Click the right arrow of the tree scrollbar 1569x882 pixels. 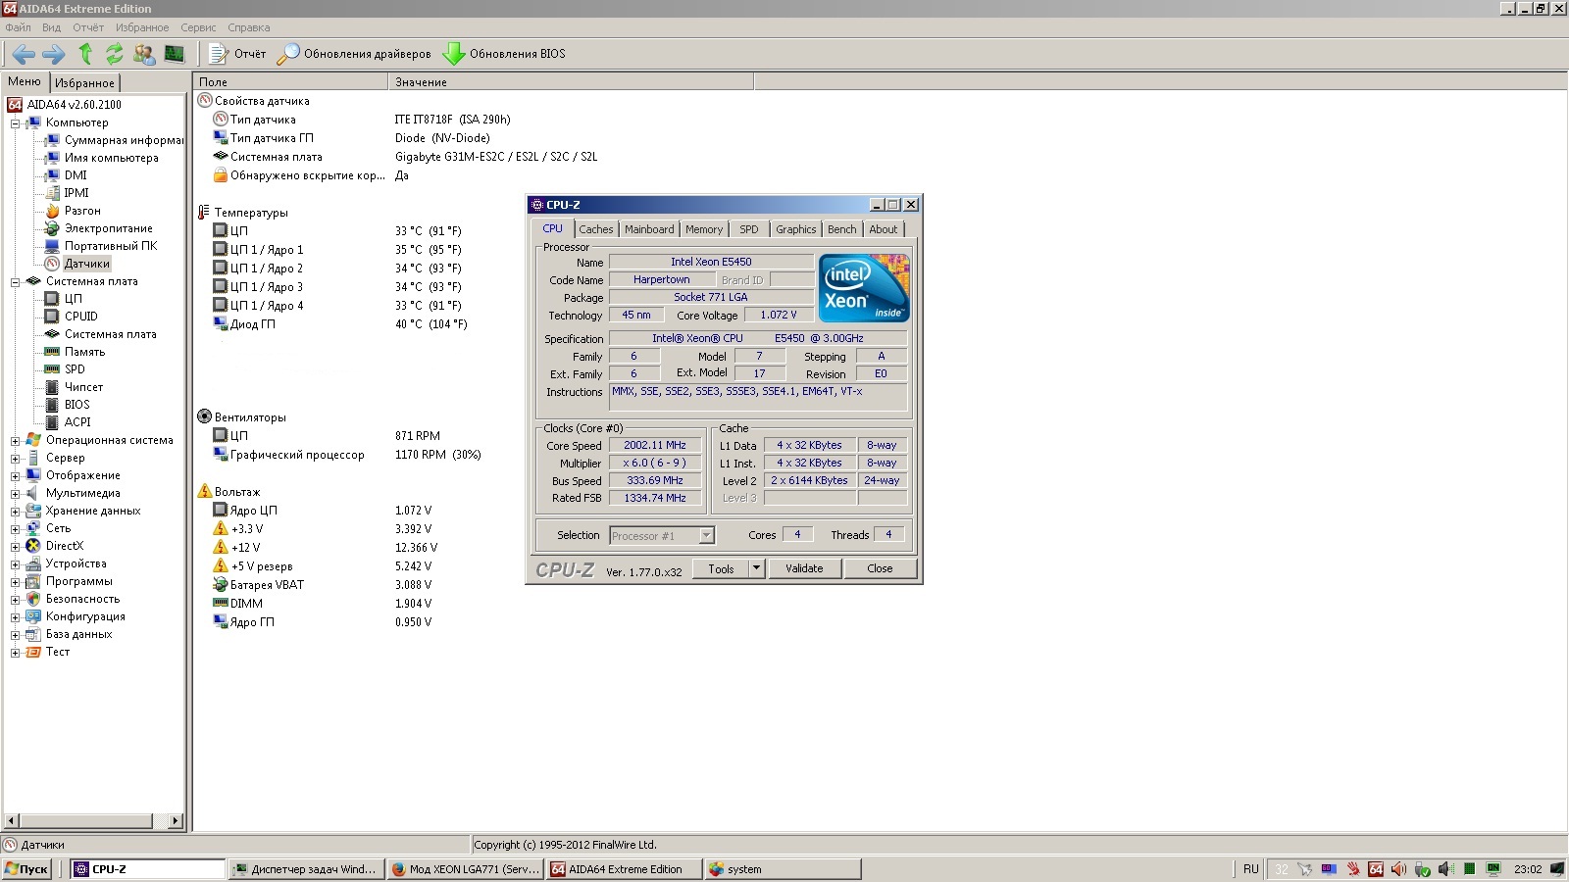point(176,820)
